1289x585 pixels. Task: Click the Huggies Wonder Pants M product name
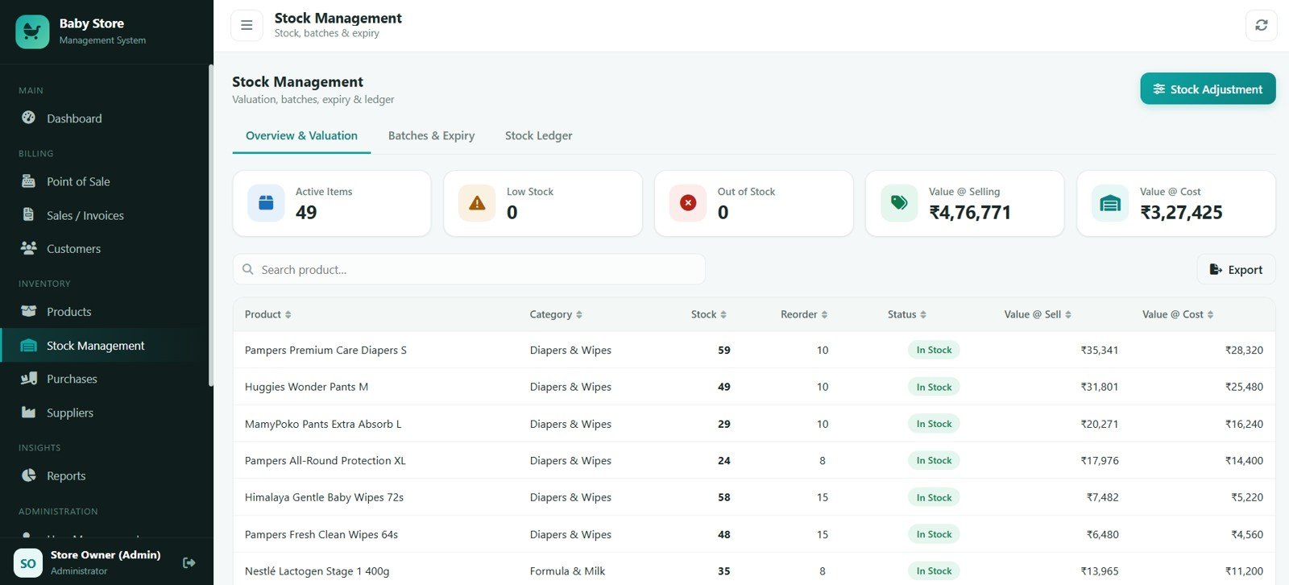306,387
